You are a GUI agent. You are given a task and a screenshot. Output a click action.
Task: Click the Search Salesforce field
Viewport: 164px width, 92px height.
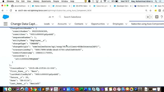[72, 17]
